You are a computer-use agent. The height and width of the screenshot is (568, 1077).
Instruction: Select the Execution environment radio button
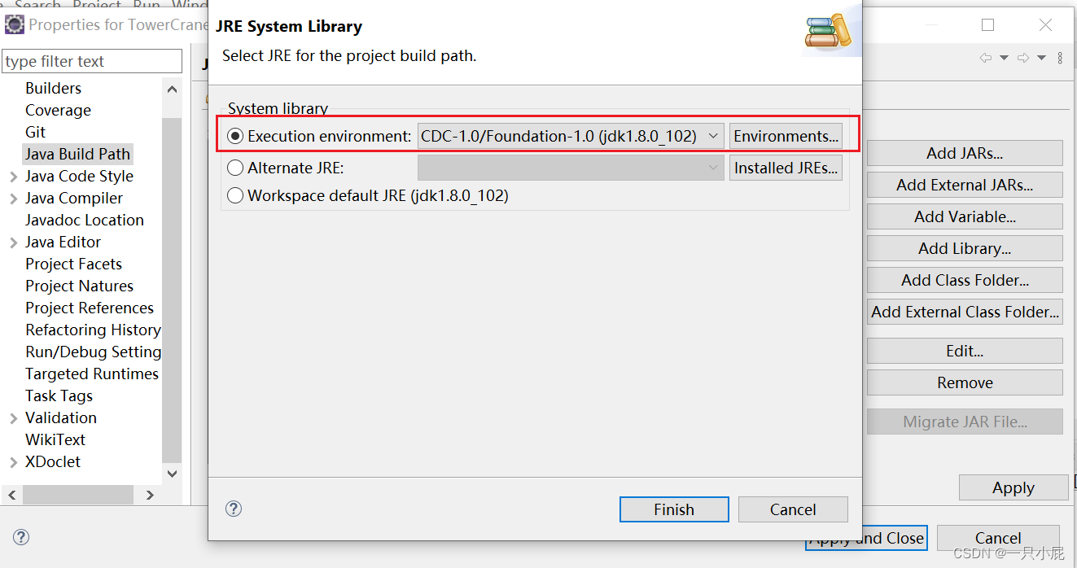(x=235, y=136)
